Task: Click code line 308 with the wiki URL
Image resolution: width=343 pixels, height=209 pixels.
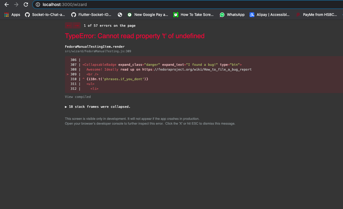Action: (169, 69)
